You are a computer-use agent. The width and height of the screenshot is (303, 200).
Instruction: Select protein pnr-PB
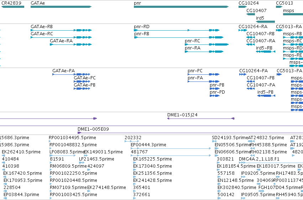pyautogui.click(x=215, y=89)
